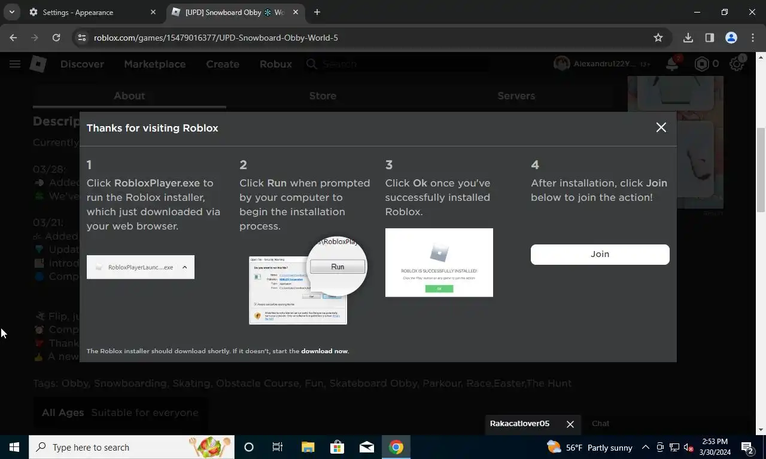Expand the RobloxPlayerLauncher.exe download chevron
This screenshot has height=459, width=766.
pyautogui.click(x=184, y=267)
